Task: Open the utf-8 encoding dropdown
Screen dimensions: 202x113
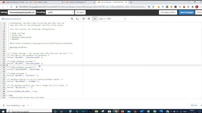Action: [x=60, y=13]
